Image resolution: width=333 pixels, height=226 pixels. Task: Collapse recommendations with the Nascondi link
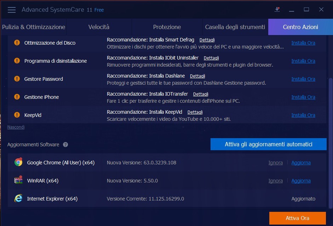pos(16,127)
